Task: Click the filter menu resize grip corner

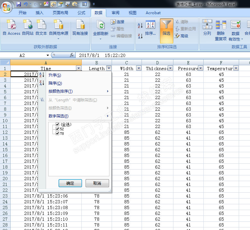Action: click(110, 191)
